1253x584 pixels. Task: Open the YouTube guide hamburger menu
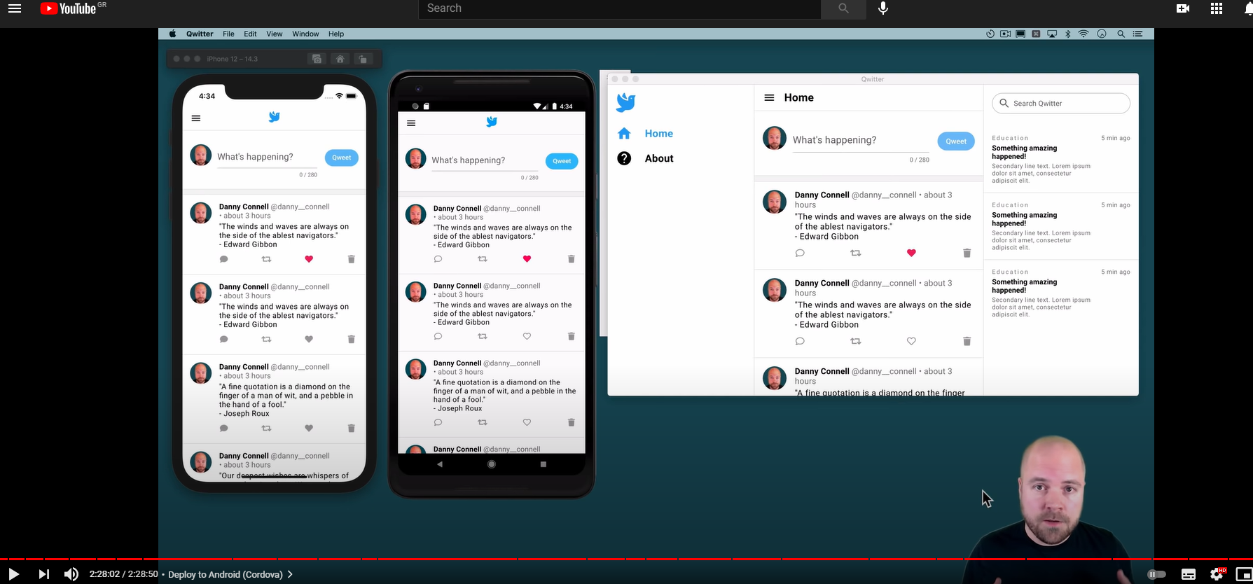(x=15, y=8)
